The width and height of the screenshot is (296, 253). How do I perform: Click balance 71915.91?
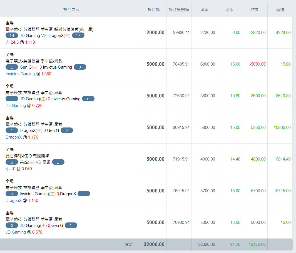(181, 159)
